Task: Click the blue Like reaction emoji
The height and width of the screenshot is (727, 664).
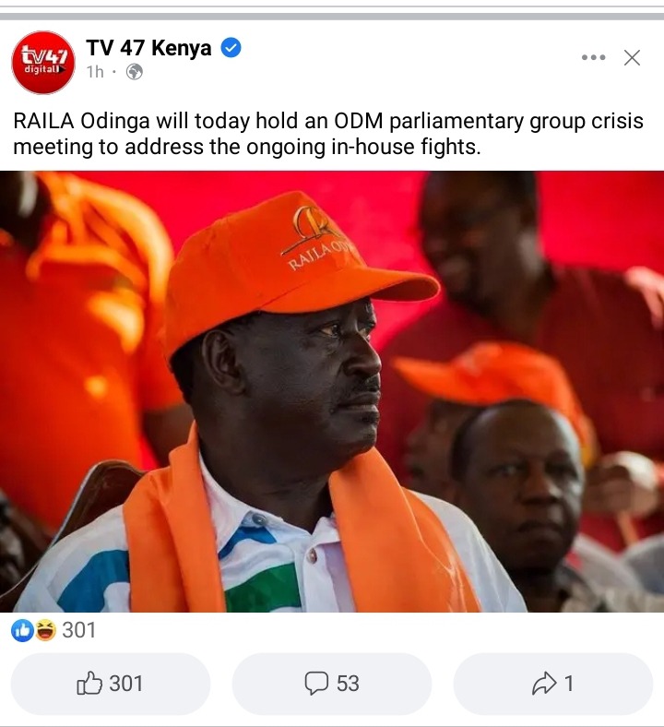Action: click(x=22, y=630)
